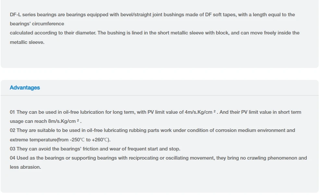Screen dimensions: 320x195
Task: Click the "8m/s.Kg/cm ²" short term value
Action: click(x=64, y=121)
